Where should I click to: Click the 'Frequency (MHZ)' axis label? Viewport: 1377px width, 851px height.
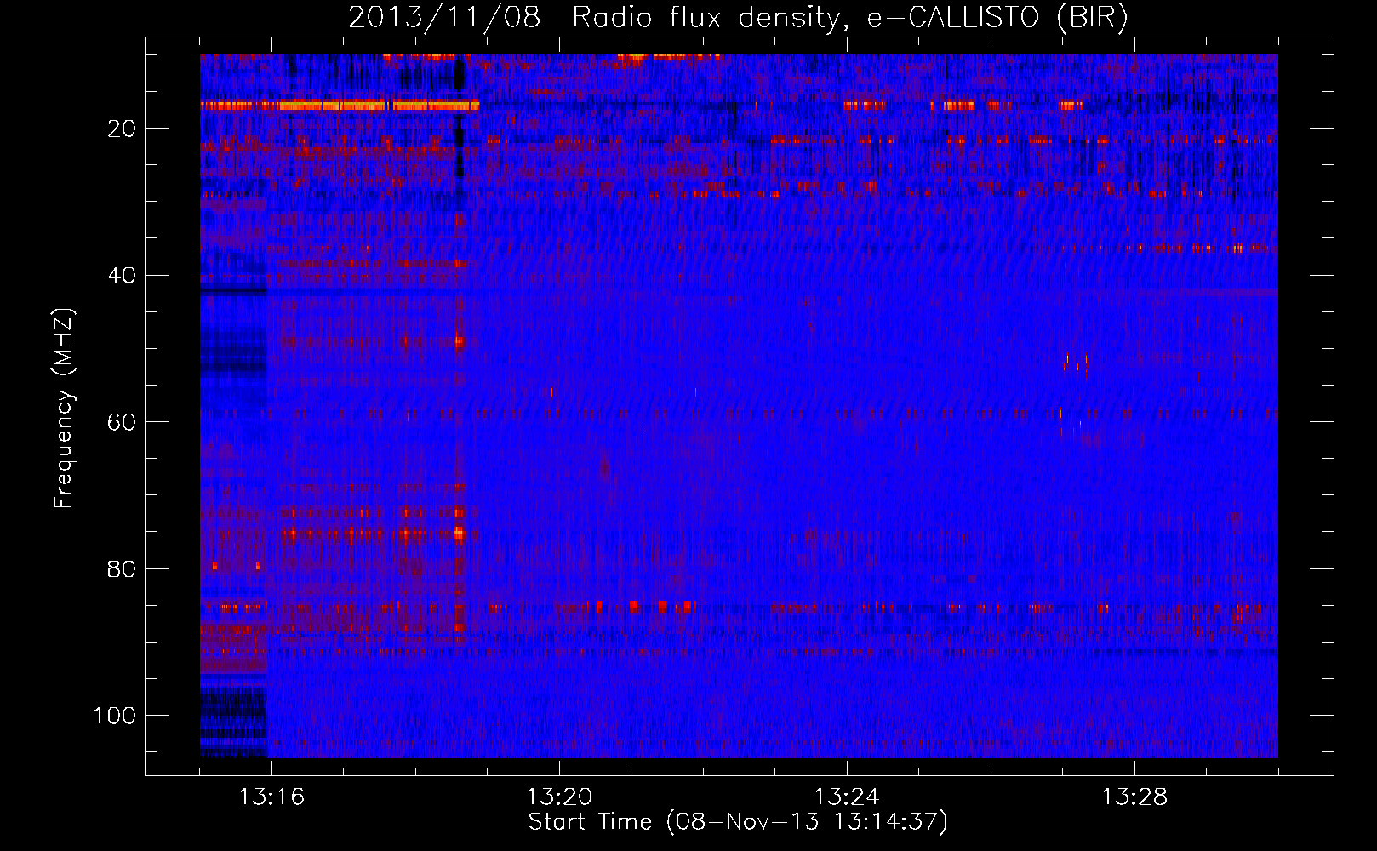point(64,408)
